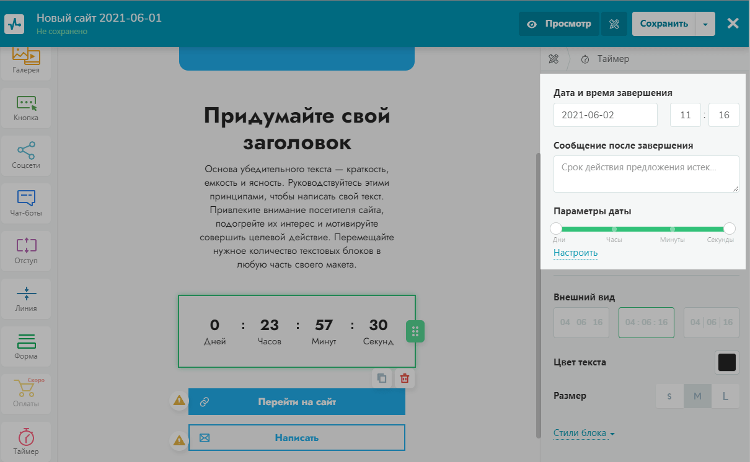The image size is (750, 462).
Task: Click the message after completion textarea
Action: click(x=646, y=174)
